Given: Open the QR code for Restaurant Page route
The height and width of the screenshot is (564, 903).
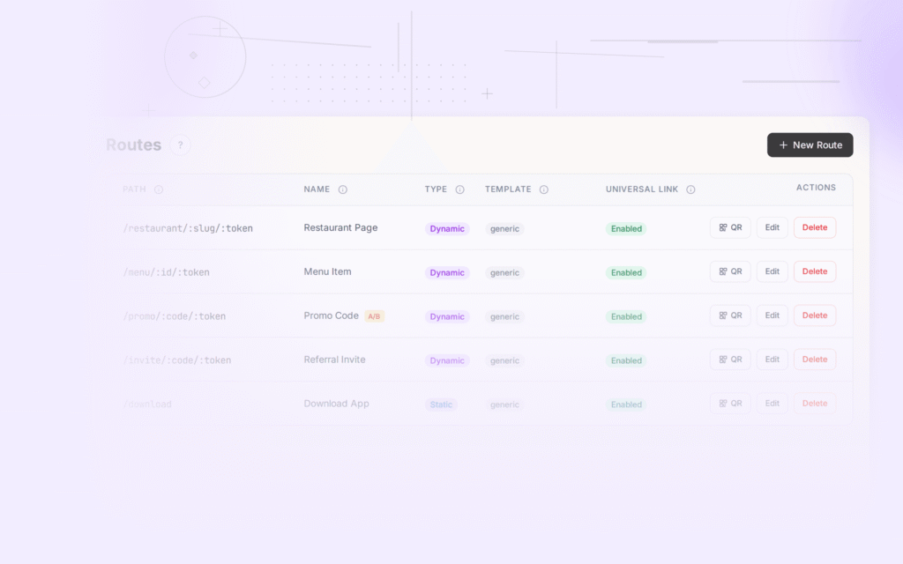Looking at the screenshot, I should [729, 227].
